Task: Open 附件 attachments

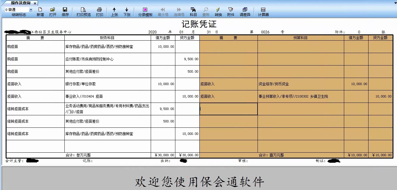Action: 231,12
